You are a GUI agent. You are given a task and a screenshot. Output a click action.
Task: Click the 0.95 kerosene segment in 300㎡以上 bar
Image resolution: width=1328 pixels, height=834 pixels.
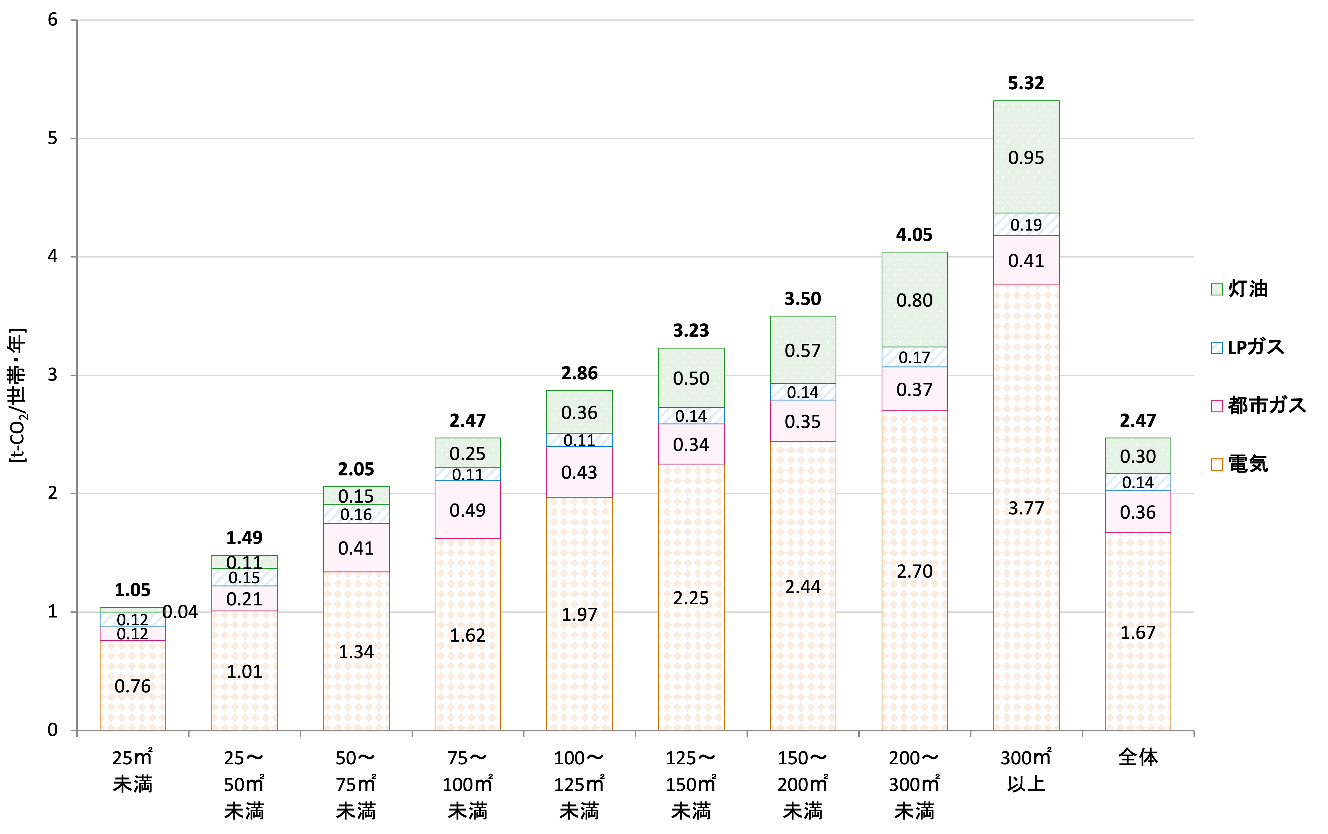coord(1026,158)
